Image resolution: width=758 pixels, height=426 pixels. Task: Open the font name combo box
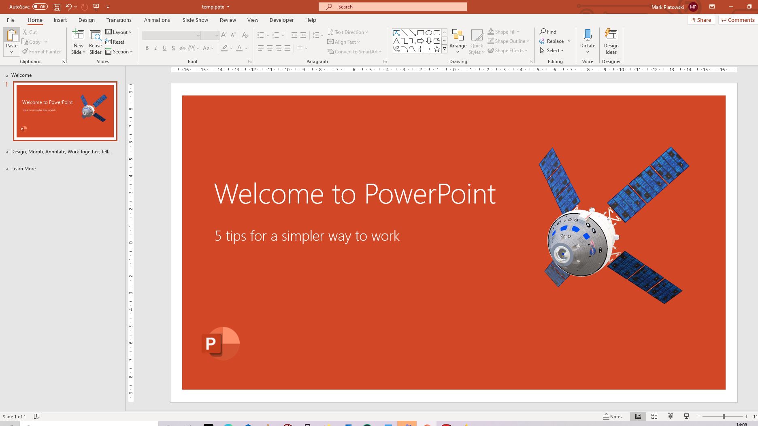coord(172,36)
